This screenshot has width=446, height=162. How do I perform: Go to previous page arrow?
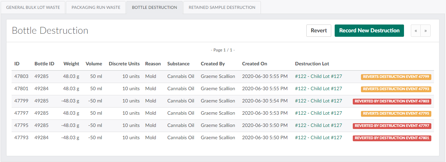[416, 31]
